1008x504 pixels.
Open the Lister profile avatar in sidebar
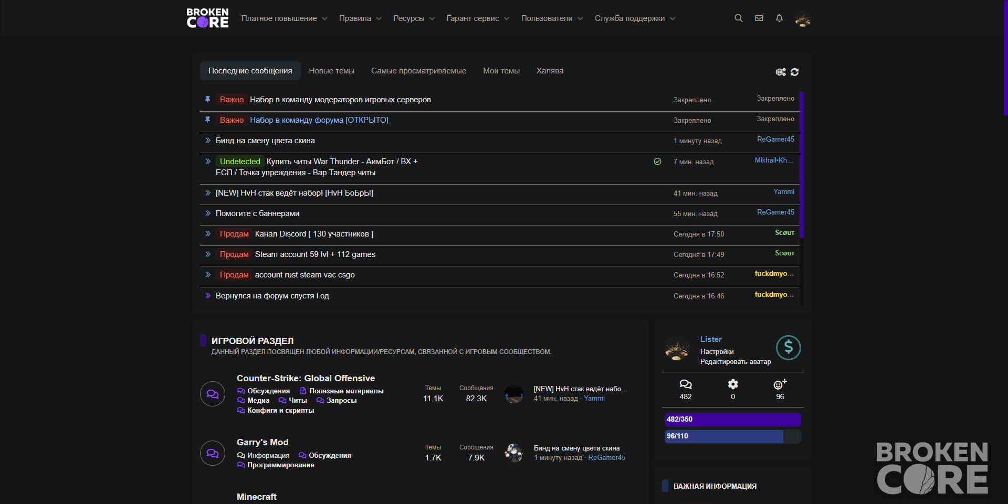tap(677, 348)
